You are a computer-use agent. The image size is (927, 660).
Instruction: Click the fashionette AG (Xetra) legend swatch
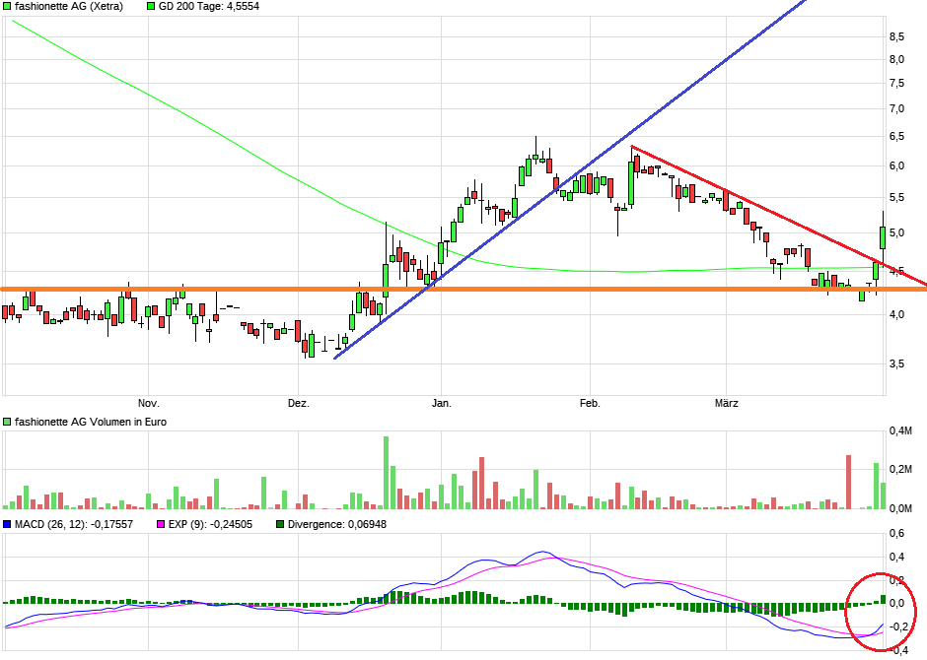click(x=7, y=7)
